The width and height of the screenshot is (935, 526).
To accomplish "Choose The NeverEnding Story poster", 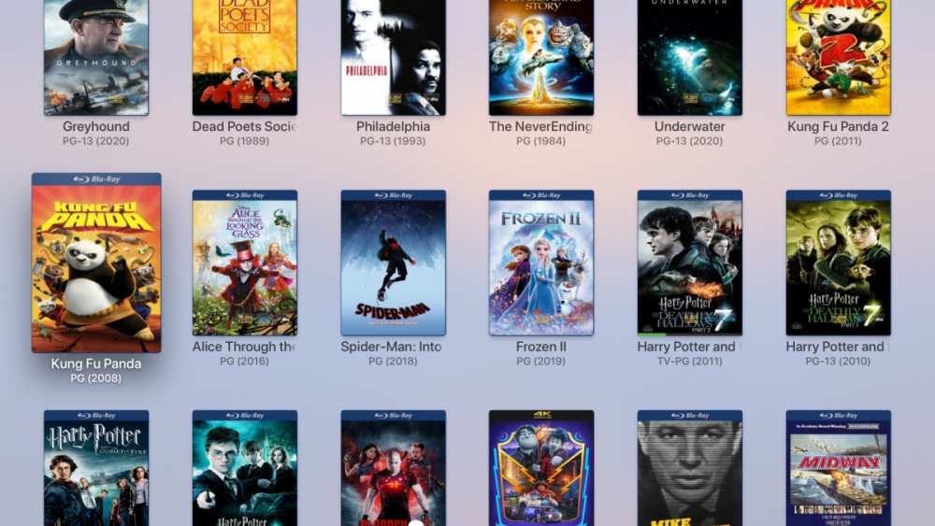I will [540, 57].
